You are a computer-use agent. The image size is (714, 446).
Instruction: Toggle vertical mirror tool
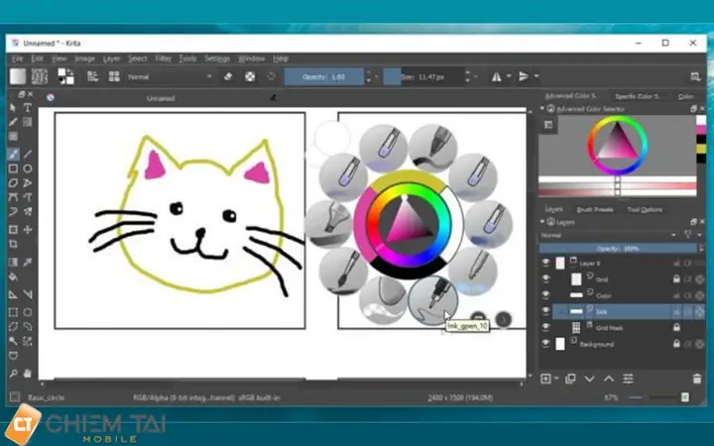click(x=524, y=77)
